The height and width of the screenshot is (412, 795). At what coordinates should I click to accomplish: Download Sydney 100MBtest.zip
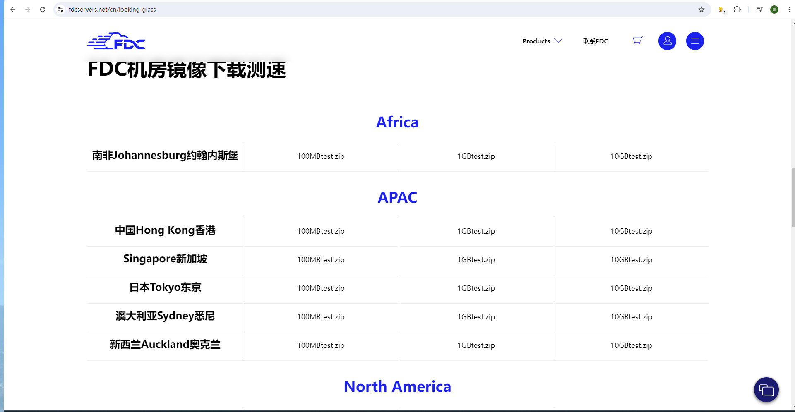coord(321,317)
